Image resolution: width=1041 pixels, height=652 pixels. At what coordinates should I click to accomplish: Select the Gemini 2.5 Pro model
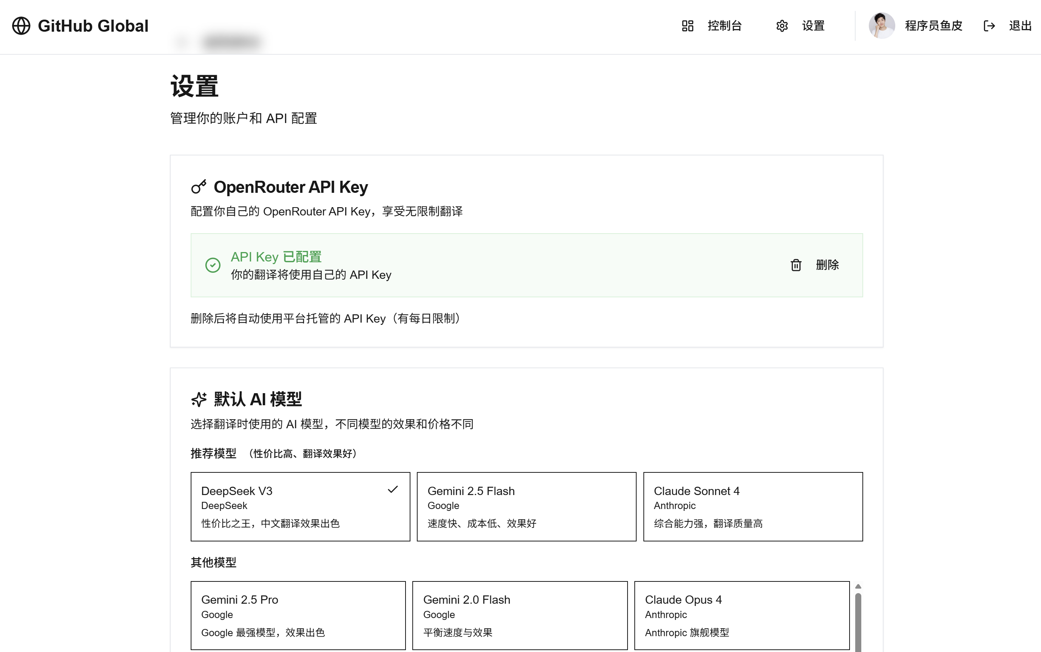coord(298,615)
